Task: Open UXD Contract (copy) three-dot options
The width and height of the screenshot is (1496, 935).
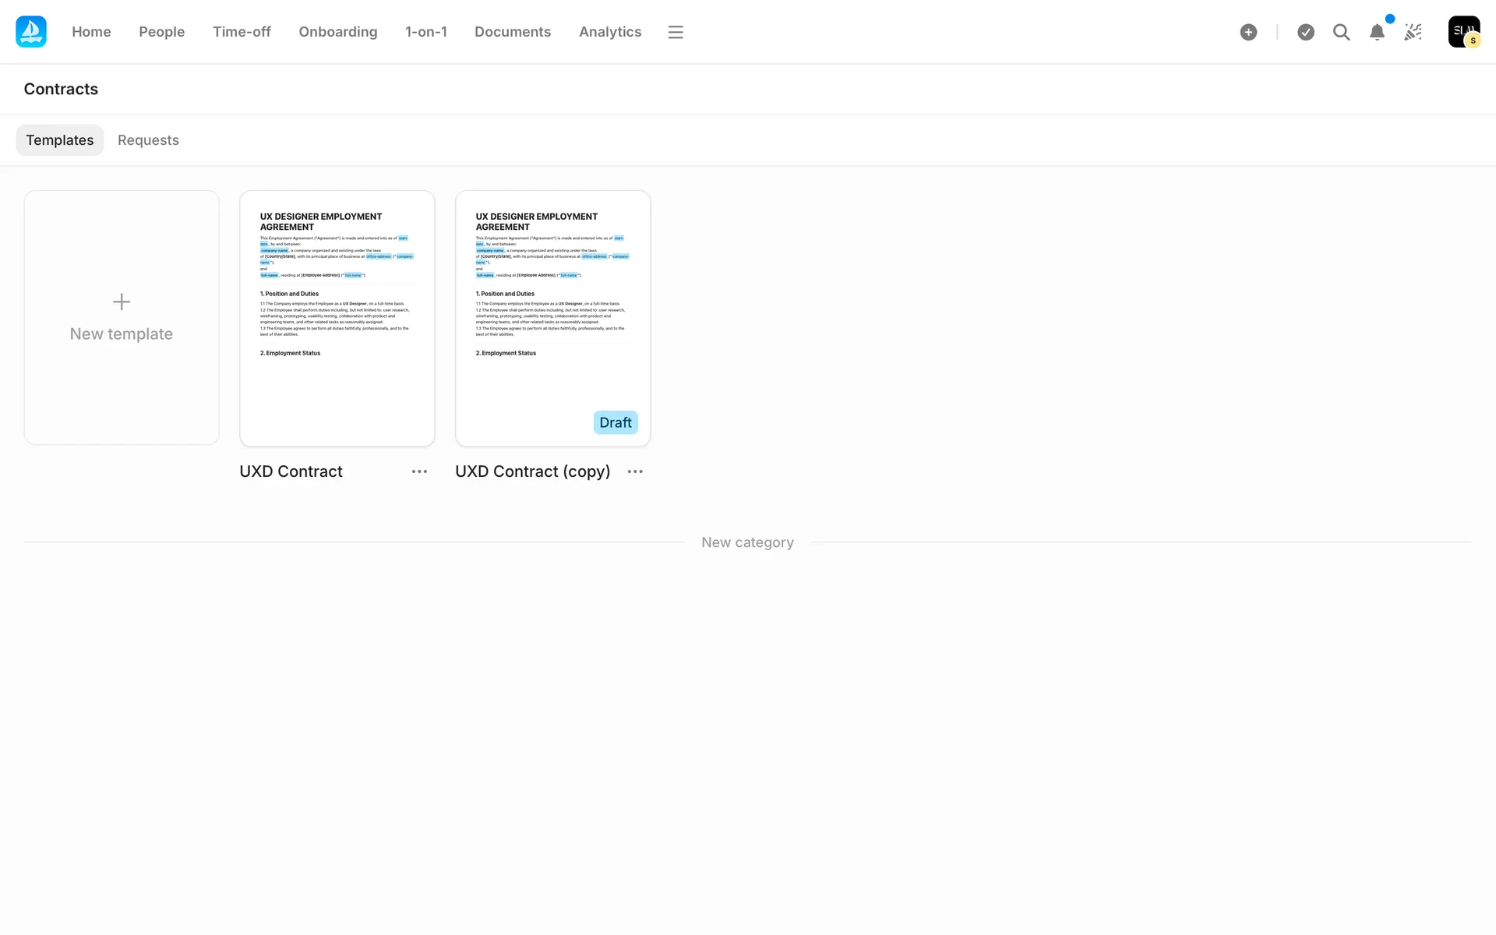Action: point(635,471)
